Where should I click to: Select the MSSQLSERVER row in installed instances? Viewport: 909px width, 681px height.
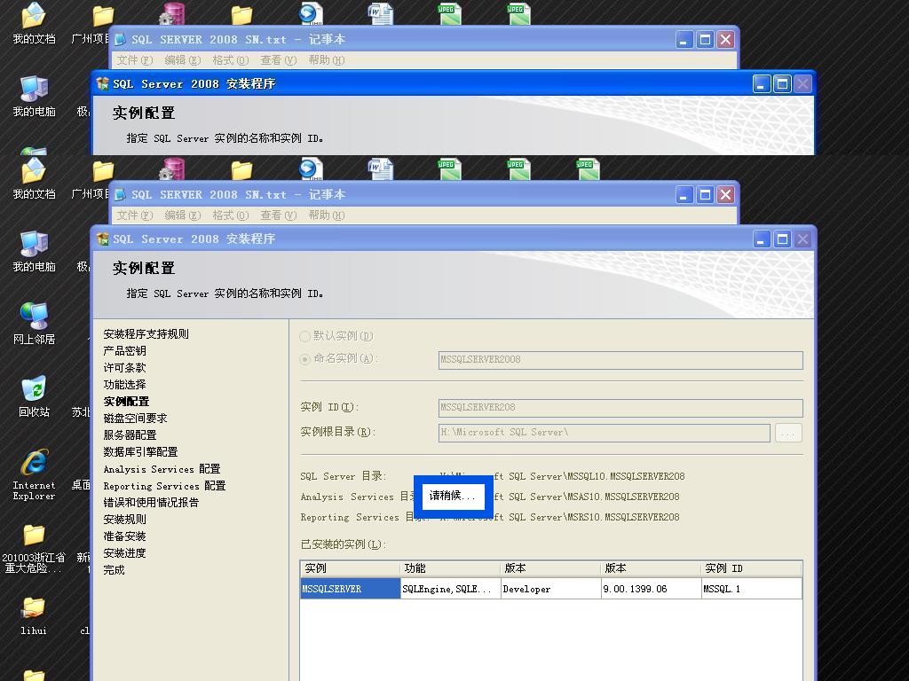[x=350, y=589]
